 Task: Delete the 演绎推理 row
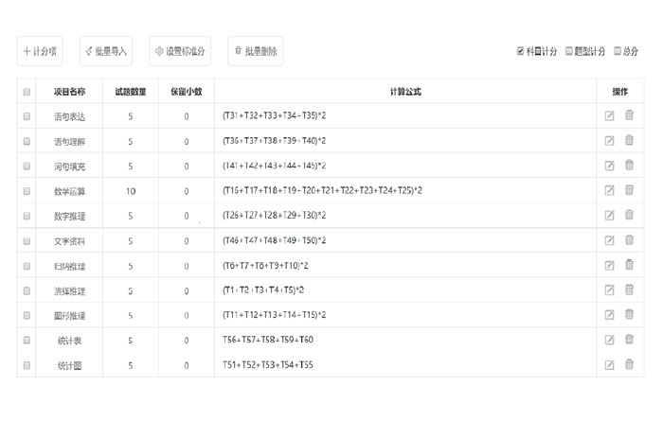tap(629, 290)
